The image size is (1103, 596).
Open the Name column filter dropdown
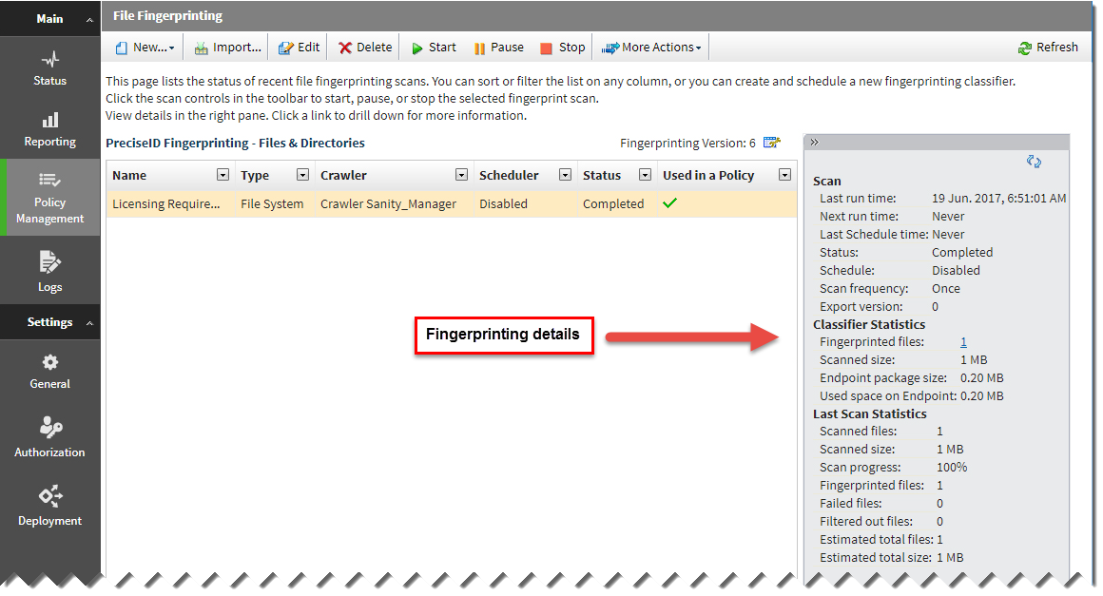click(223, 175)
